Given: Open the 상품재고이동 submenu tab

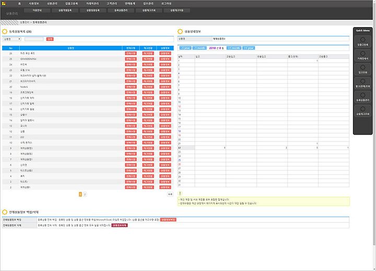Looking at the screenshot, I should coord(177,10).
